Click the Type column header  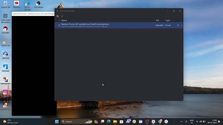pos(168,20)
